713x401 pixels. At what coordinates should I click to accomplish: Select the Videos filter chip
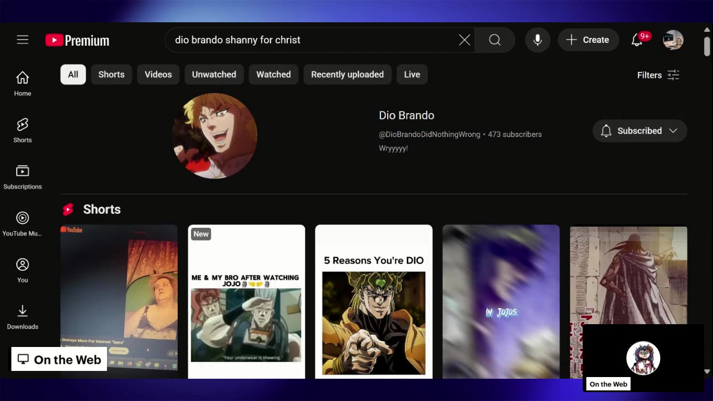coord(158,75)
